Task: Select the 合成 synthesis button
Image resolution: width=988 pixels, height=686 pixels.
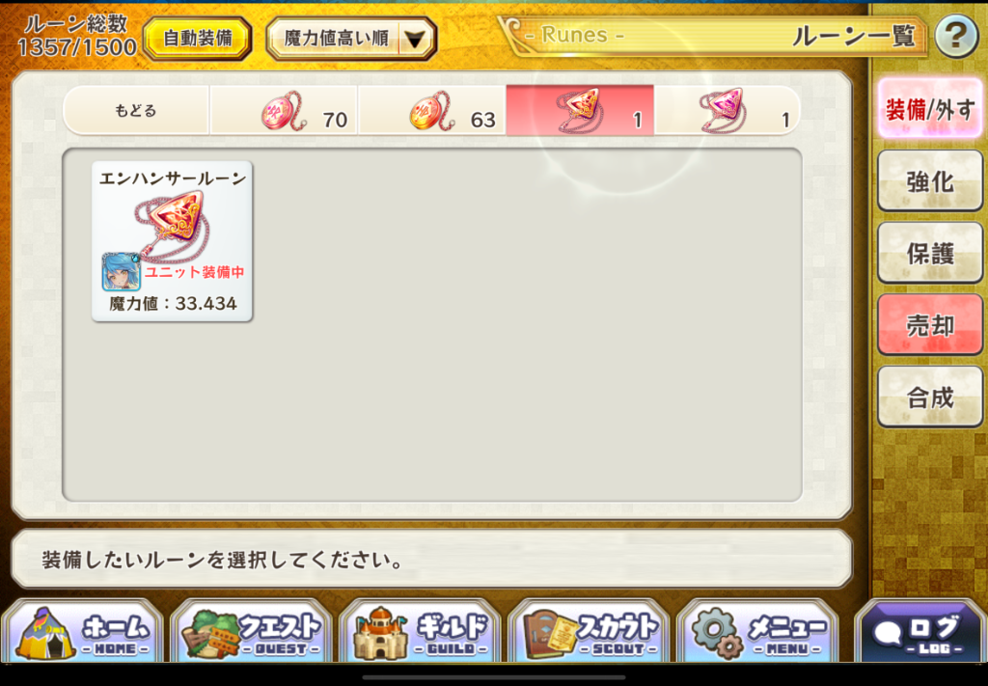Action: (930, 397)
